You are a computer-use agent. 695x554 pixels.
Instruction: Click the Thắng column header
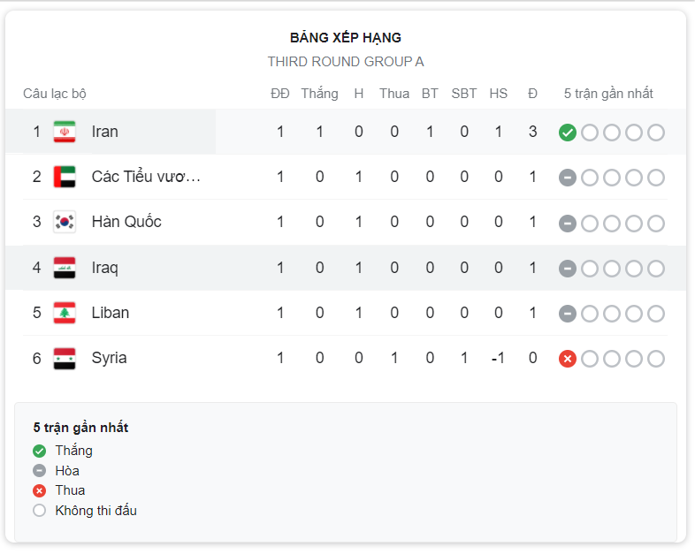coord(319,94)
